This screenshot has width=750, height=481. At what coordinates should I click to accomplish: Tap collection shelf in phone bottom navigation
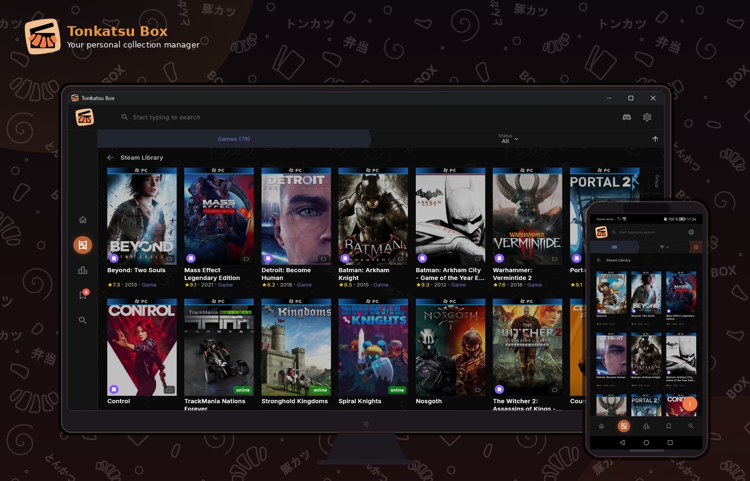point(623,426)
